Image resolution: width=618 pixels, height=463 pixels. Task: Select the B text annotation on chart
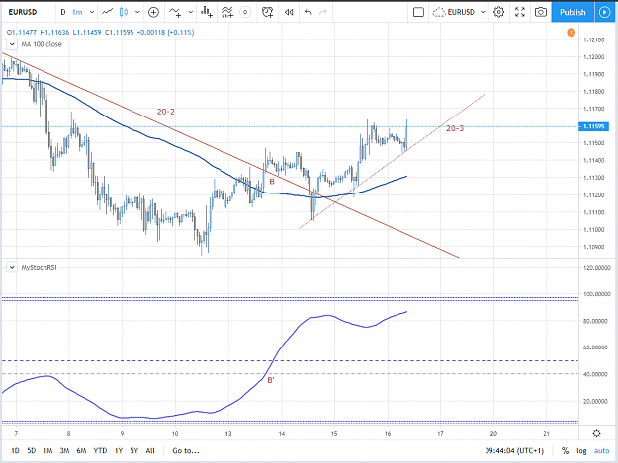(272, 182)
